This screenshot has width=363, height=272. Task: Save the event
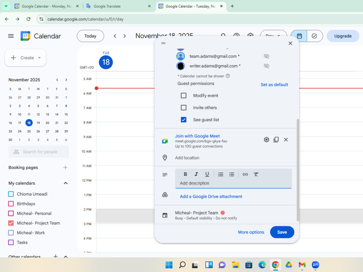[282, 232]
